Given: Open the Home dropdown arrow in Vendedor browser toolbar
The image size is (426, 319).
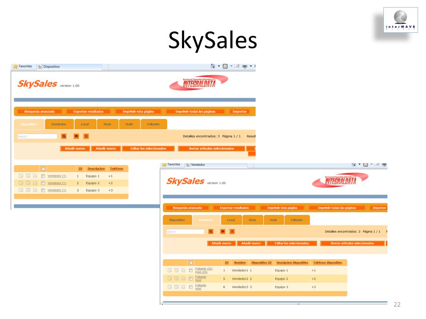Looking at the screenshot, I should click(x=359, y=164).
